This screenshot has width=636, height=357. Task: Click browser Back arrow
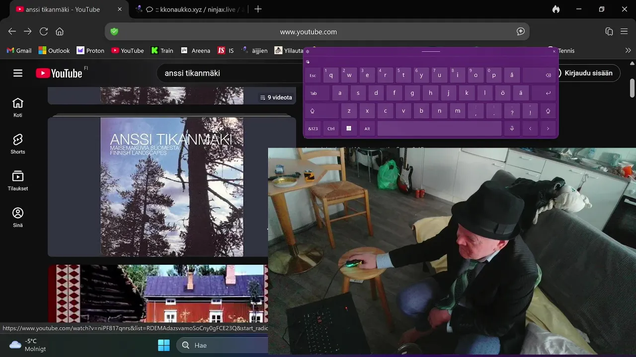[12, 31]
